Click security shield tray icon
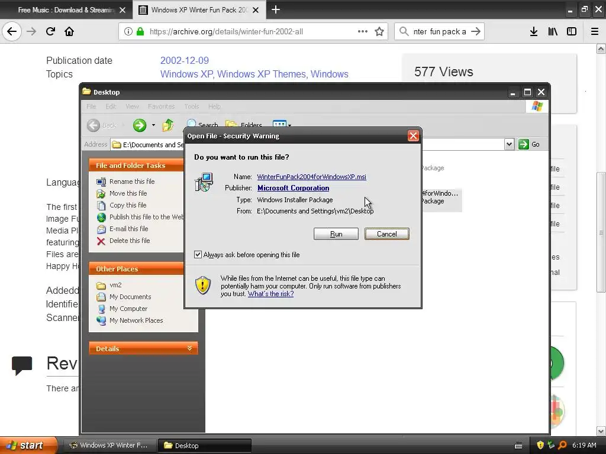This screenshot has width=606, height=454. [540, 445]
